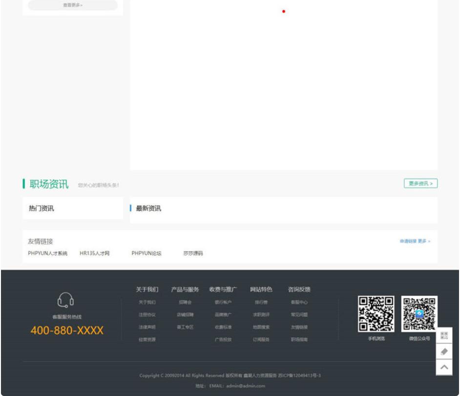Open 招聘会 under 产品与服务
Viewport: 460px width, 396px height.
pyautogui.click(x=185, y=303)
